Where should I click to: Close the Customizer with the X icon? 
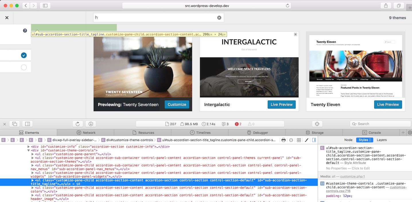7,18
